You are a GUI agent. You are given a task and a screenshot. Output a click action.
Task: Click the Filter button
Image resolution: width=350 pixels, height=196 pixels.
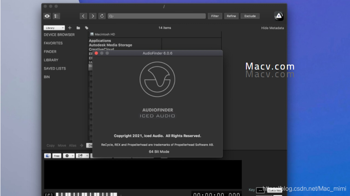coord(215,16)
